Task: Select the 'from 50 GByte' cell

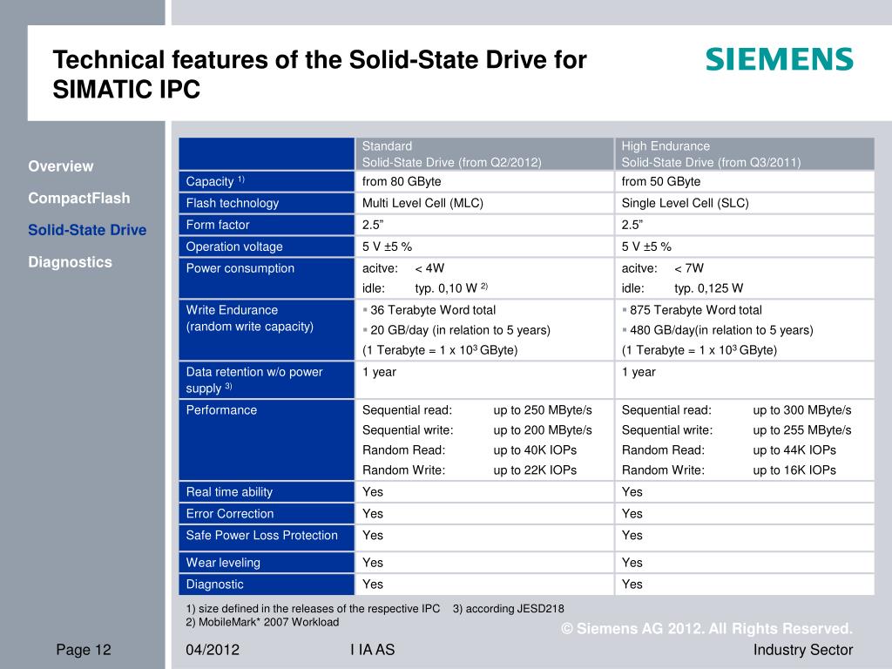Action: [745, 181]
